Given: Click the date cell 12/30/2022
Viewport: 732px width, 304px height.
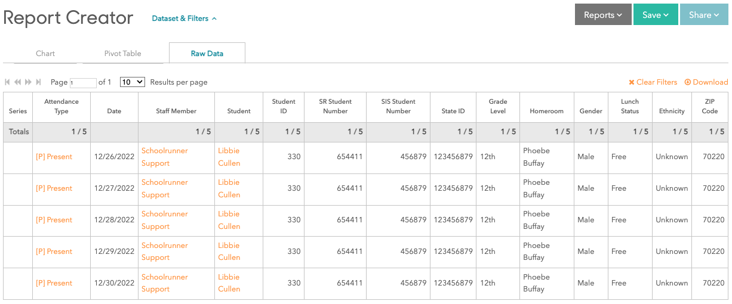Looking at the screenshot, I should click(114, 283).
